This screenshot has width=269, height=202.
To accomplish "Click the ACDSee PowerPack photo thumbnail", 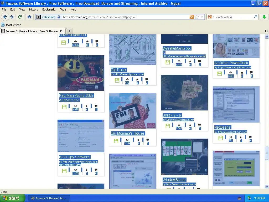I will coord(236,46).
